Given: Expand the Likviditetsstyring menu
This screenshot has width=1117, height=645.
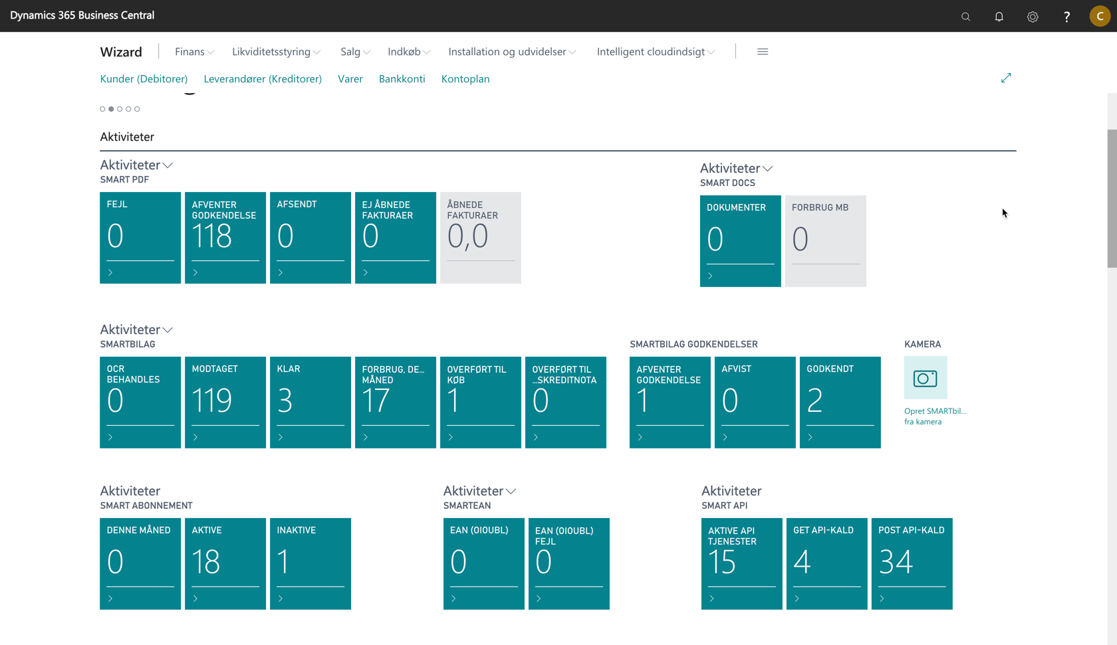Looking at the screenshot, I should pos(276,52).
